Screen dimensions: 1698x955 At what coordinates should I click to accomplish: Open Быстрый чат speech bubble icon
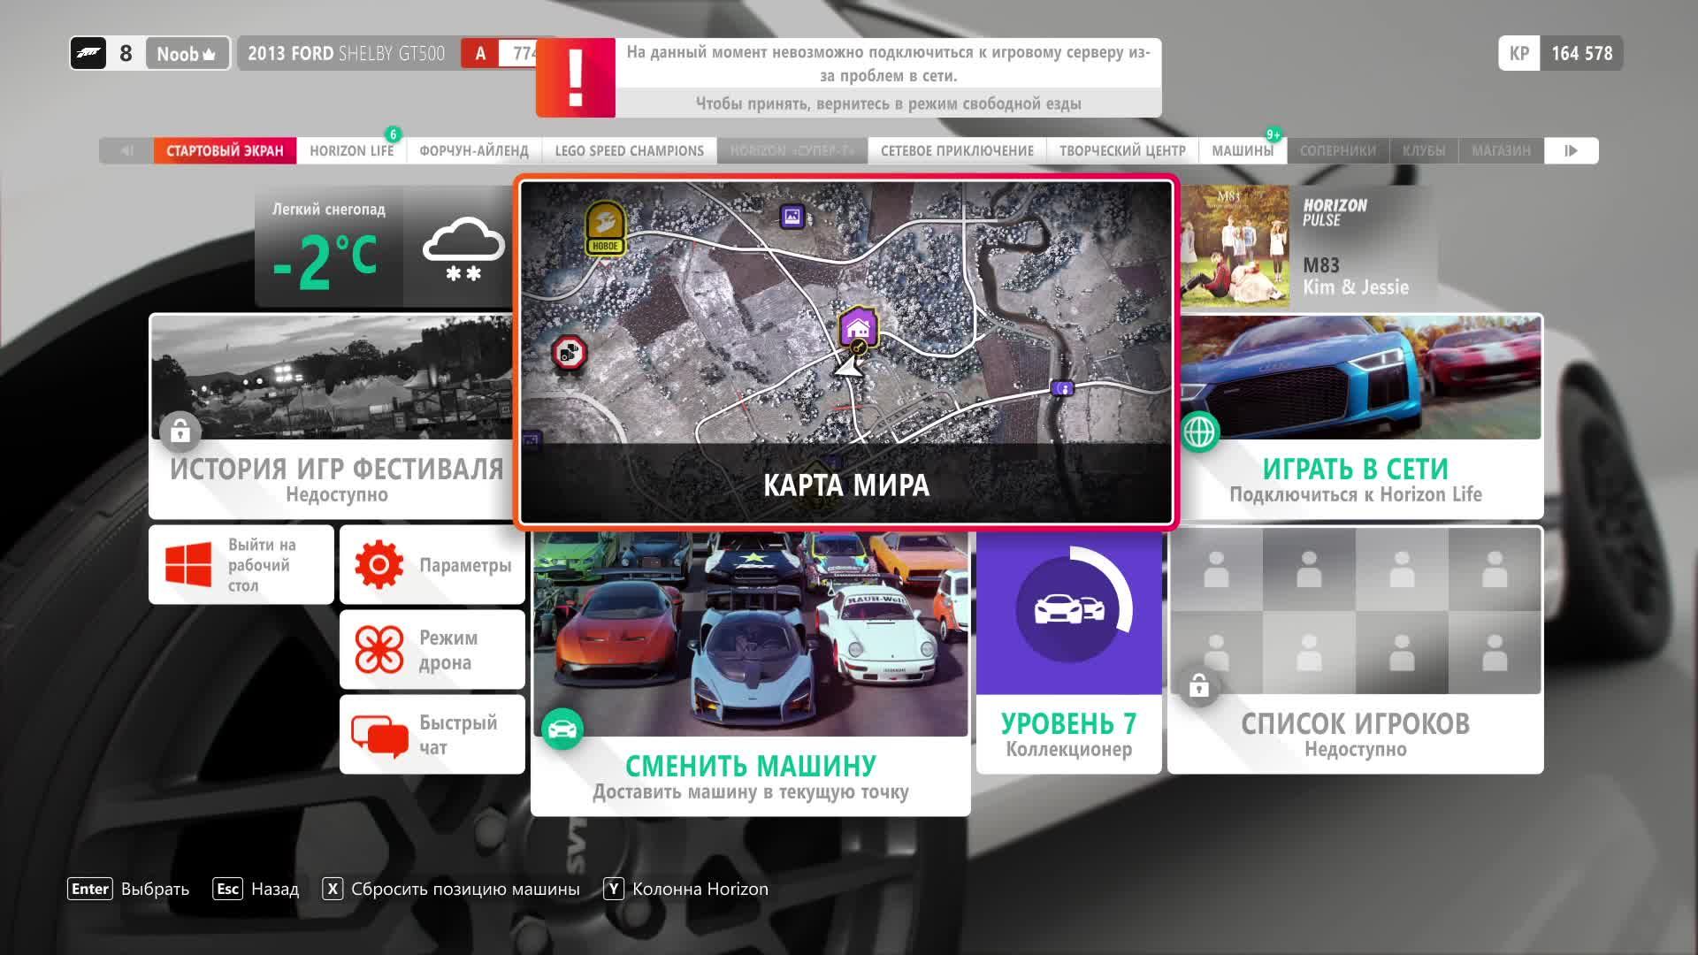379,735
